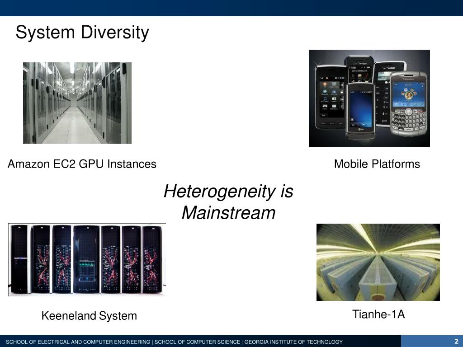The width and height of the screenshot is (463, 347).
Task: Select the mobile phones image
Action: [x=369, y=98]
